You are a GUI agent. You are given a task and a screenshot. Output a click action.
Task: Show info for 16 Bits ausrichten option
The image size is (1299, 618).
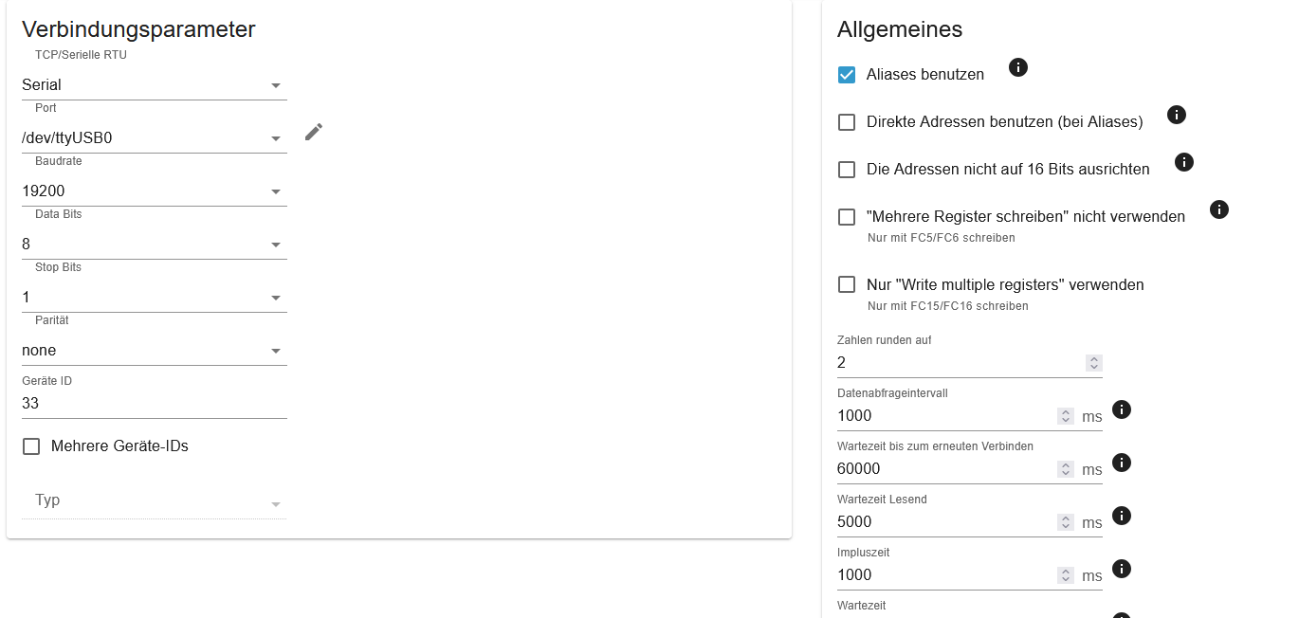click(x=1184, y=162)
